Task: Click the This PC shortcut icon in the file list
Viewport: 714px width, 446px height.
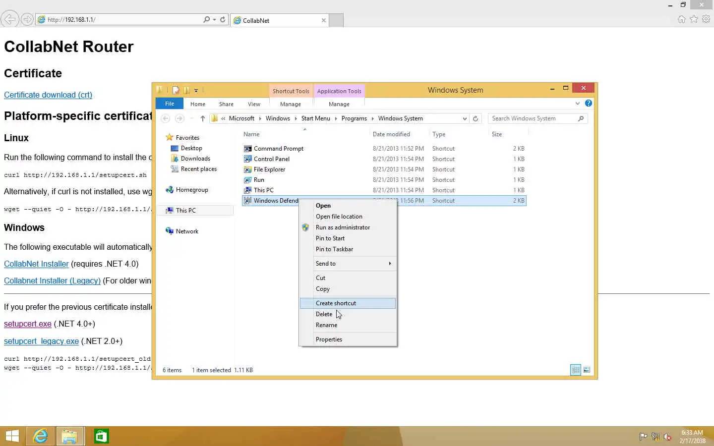Action: (248, 190)
